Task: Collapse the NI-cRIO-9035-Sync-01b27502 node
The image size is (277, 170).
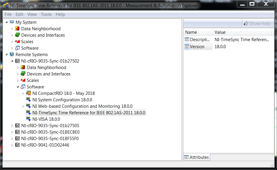Action: coord(12,61)
